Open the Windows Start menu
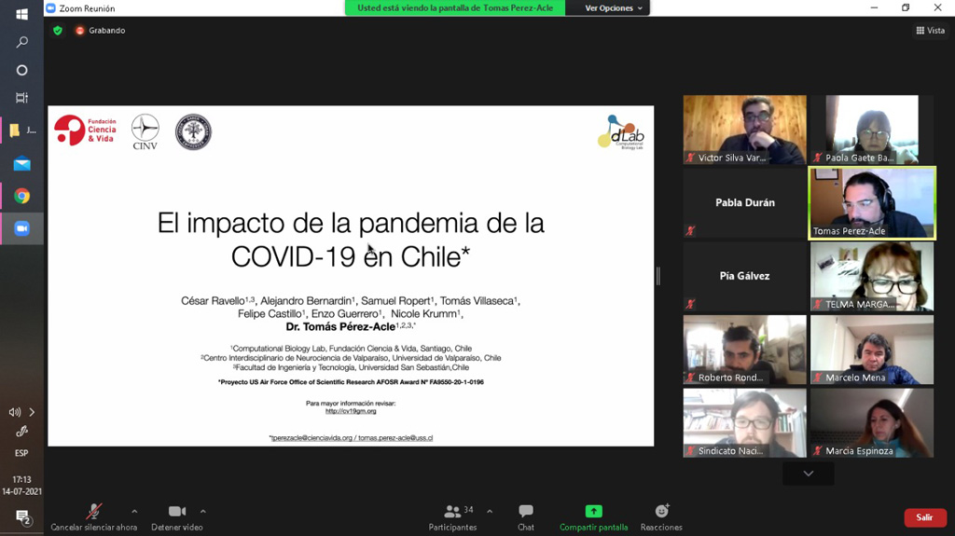955x536 pixels. tap(21, 14)
